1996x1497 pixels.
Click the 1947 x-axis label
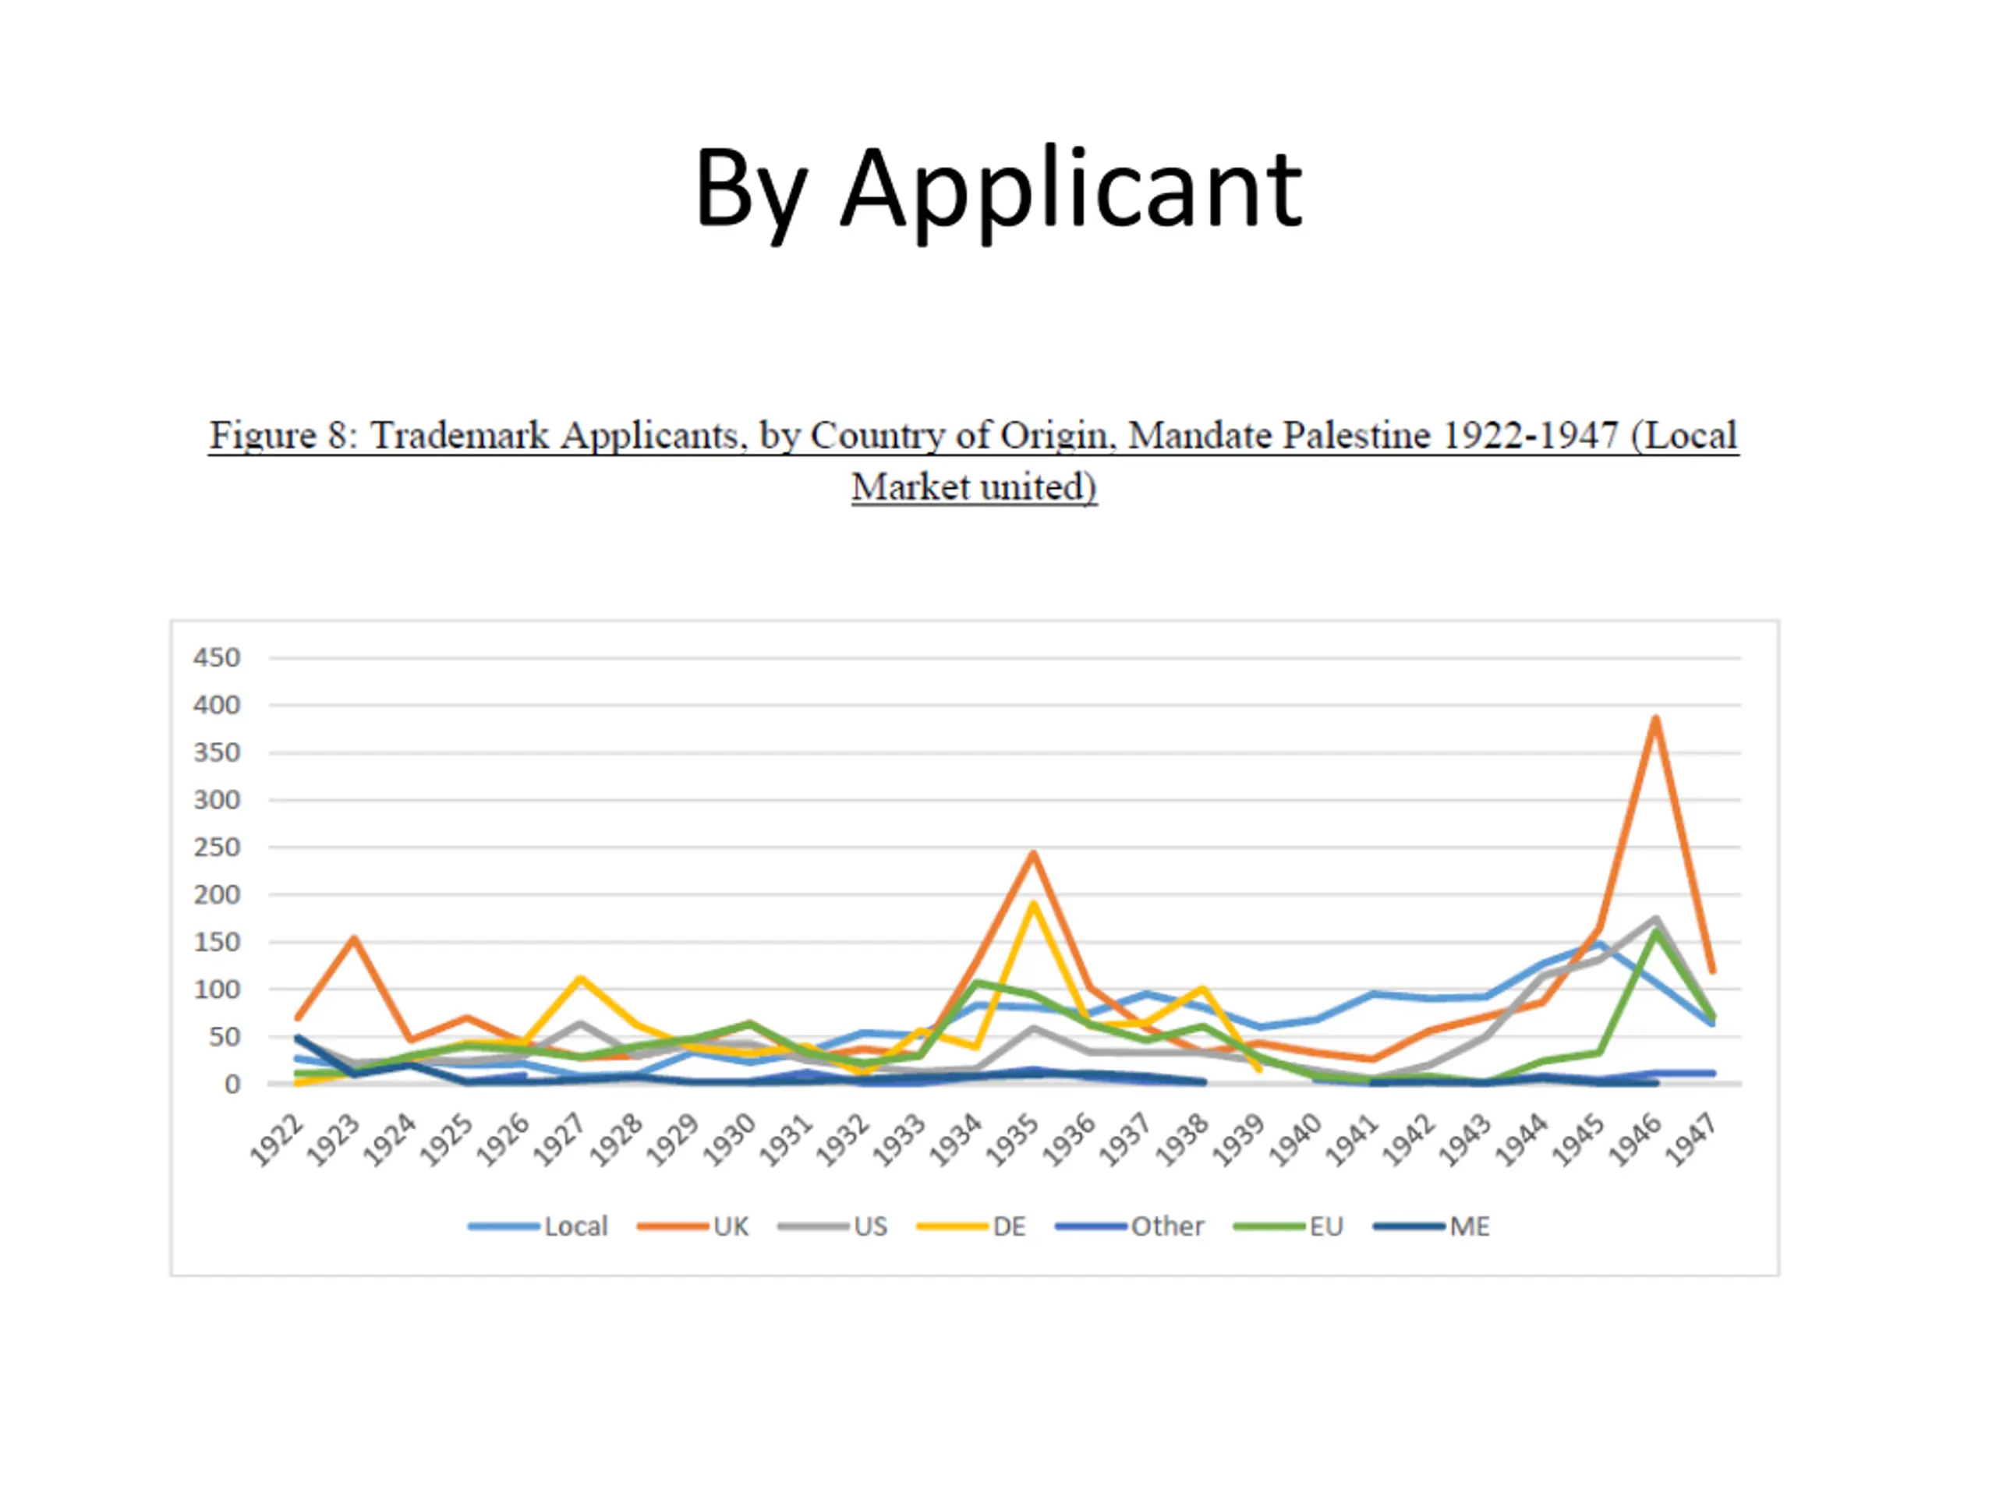coord(1693,1141)
